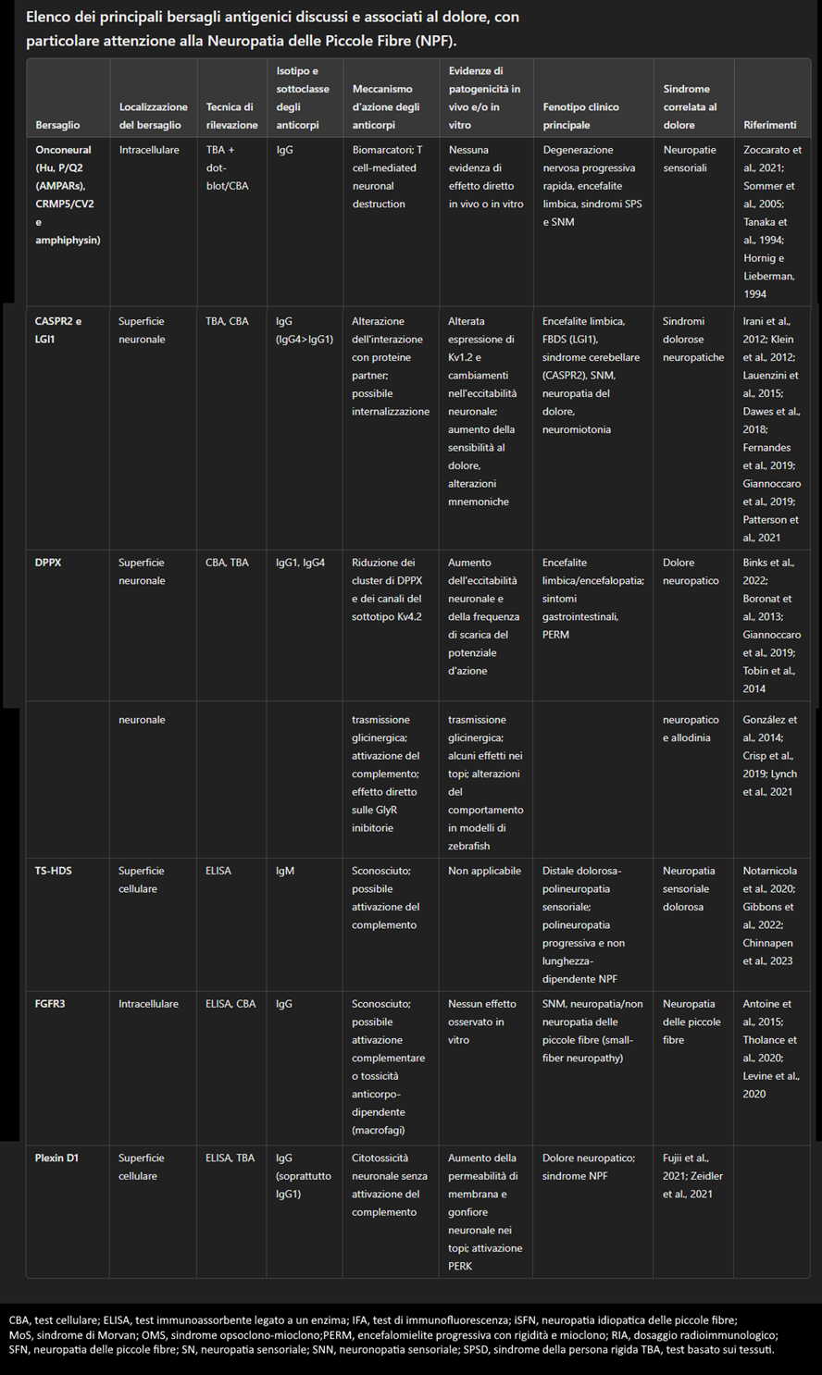
Task: Click the 'Plexin D1' row label
Action: [56, 1158]
